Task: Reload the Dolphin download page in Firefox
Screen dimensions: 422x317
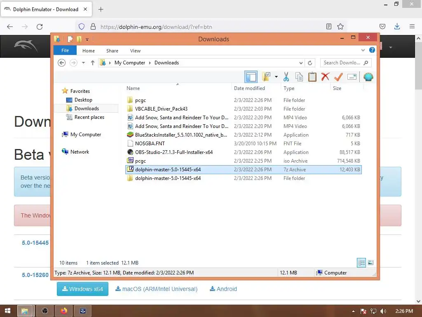Action: (x=40, y=27)
